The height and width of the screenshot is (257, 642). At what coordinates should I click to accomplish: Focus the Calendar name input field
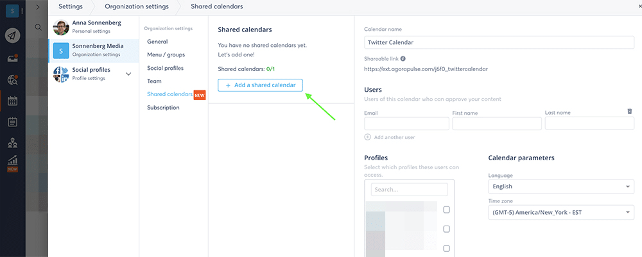499,42
